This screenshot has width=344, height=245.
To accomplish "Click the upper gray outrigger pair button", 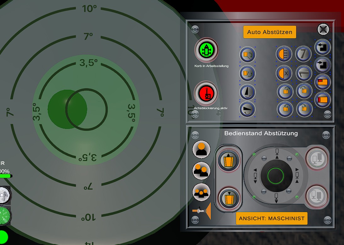I will click(317, 158).
